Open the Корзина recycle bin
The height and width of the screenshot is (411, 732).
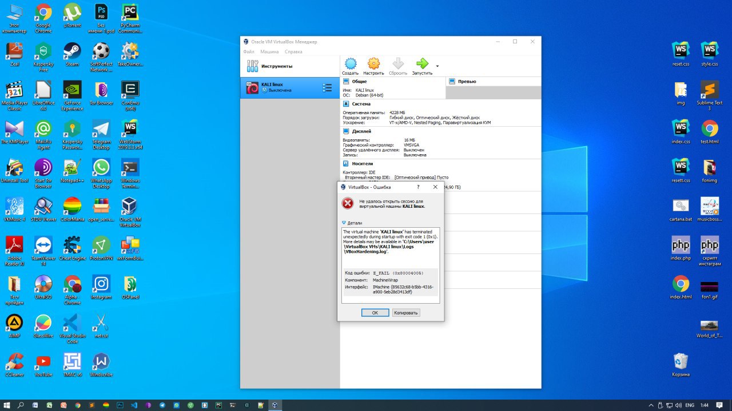681,365
